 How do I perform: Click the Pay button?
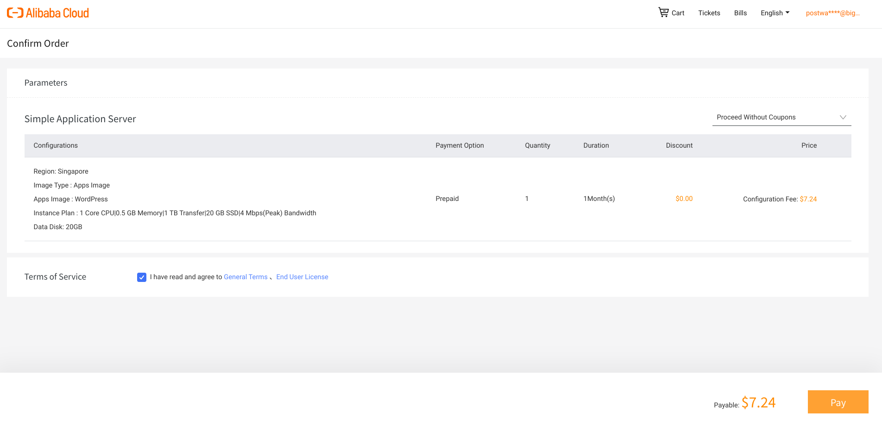click(x=838, y=402)
